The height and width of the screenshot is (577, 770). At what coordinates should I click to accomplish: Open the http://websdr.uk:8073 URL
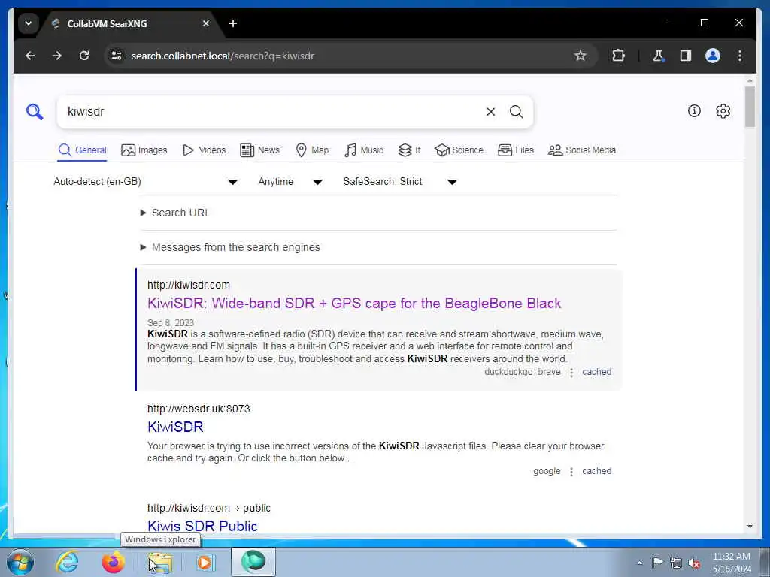[x=199, y=409]
